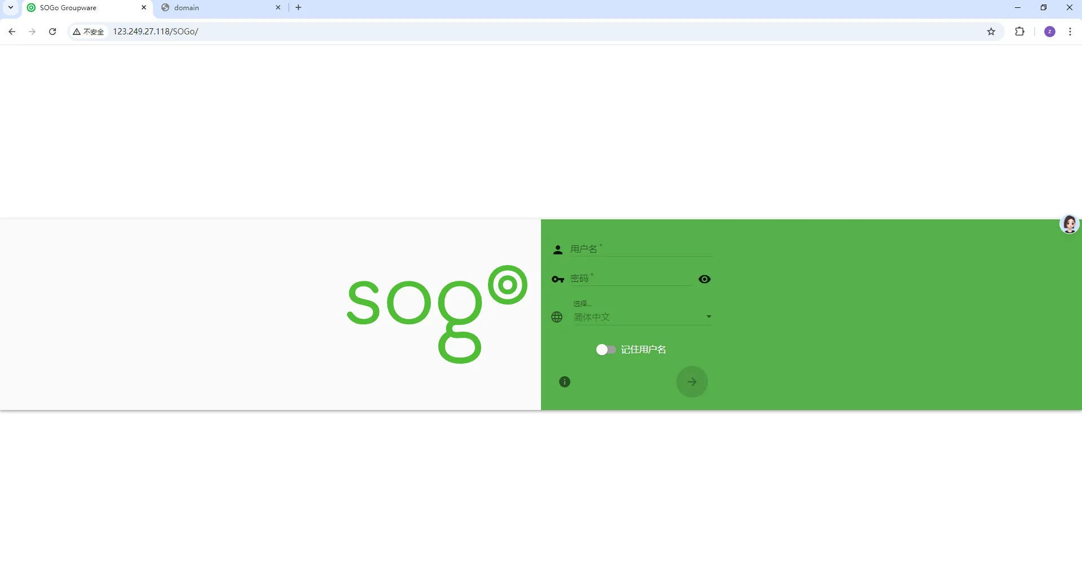
Task: Click the person icon beside username
Action: (558, 250)
